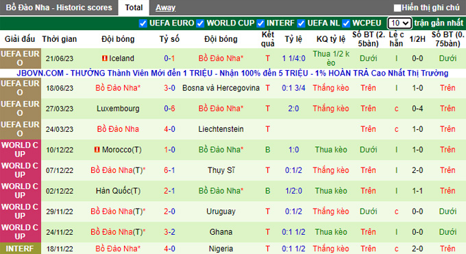
Task: Click the date 18/11/22
Action: pos(60,249)
